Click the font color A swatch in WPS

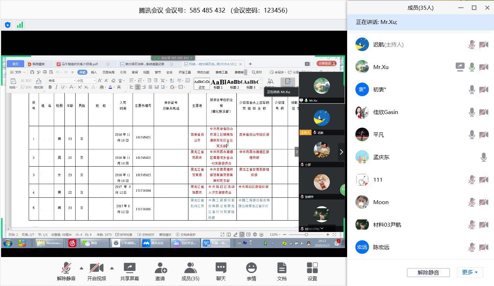[x=110, y=87]
